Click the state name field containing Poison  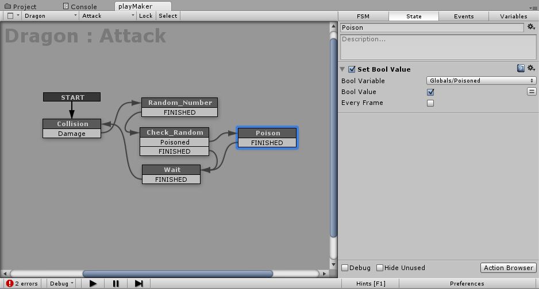click(x=432, y=28)
